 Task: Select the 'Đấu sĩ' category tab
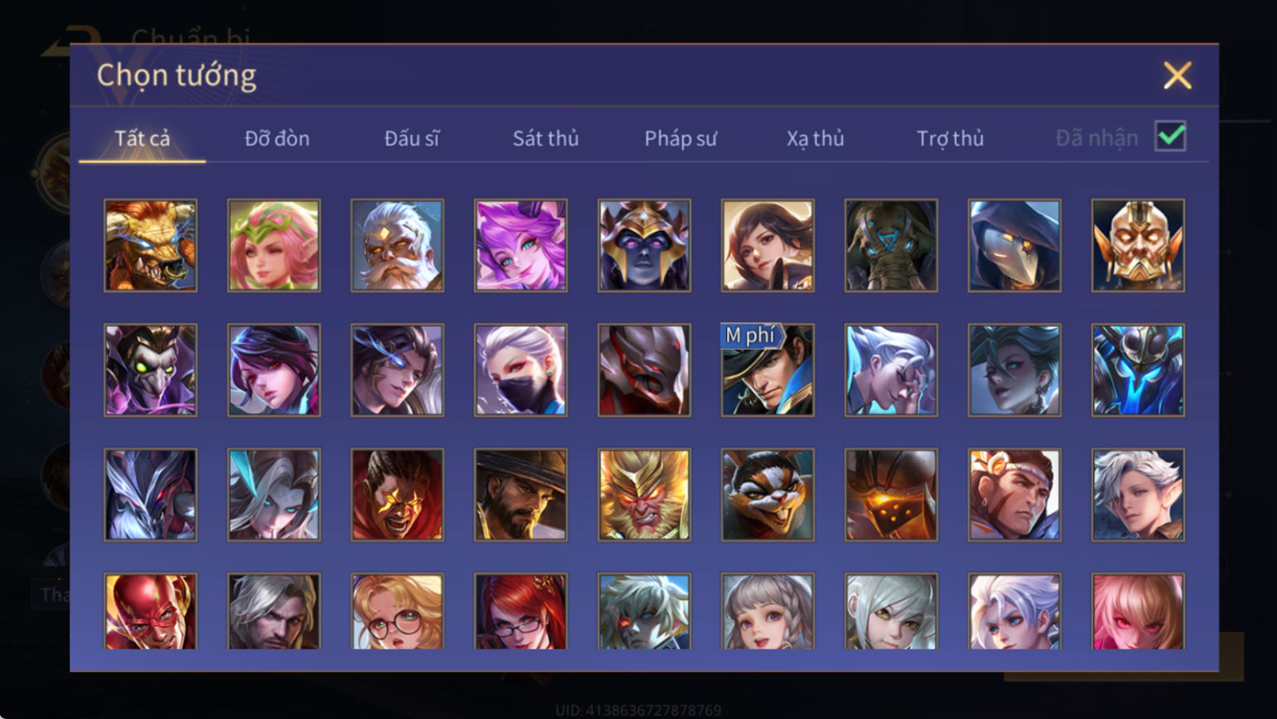click(x=412, y=138)
